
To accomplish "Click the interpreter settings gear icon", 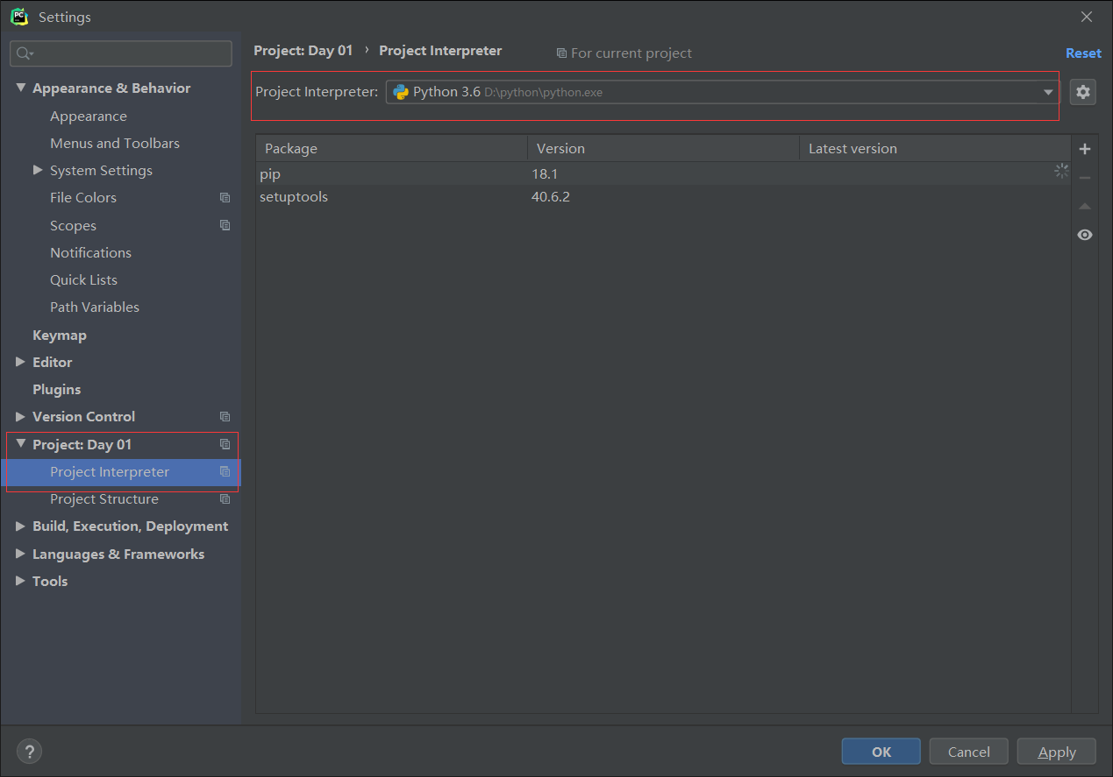I will pos(1083,92).
